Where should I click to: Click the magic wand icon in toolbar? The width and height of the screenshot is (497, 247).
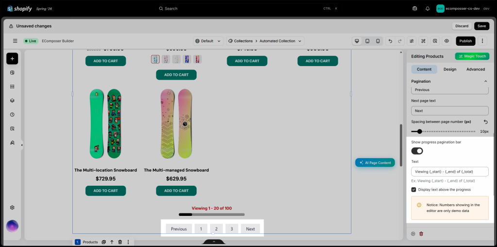coord(423,41)
